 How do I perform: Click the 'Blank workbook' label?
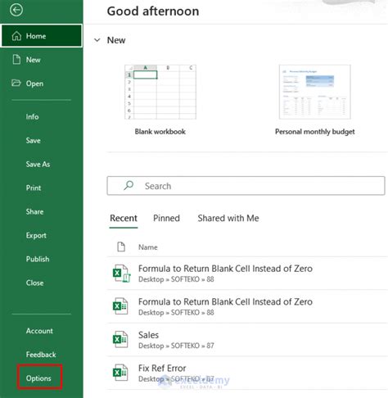point(160,132)
